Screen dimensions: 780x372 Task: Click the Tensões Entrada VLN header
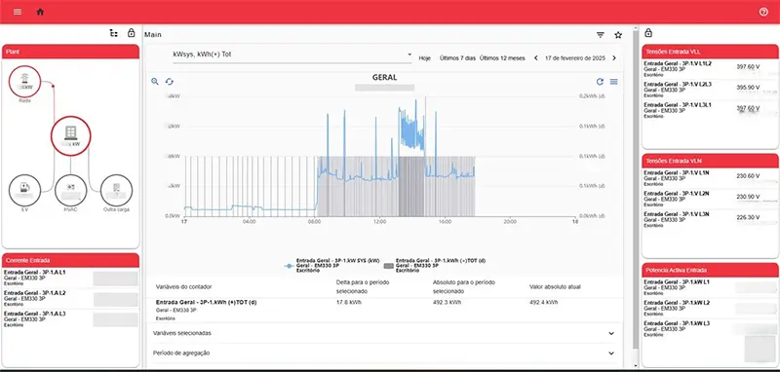(710, 161)
